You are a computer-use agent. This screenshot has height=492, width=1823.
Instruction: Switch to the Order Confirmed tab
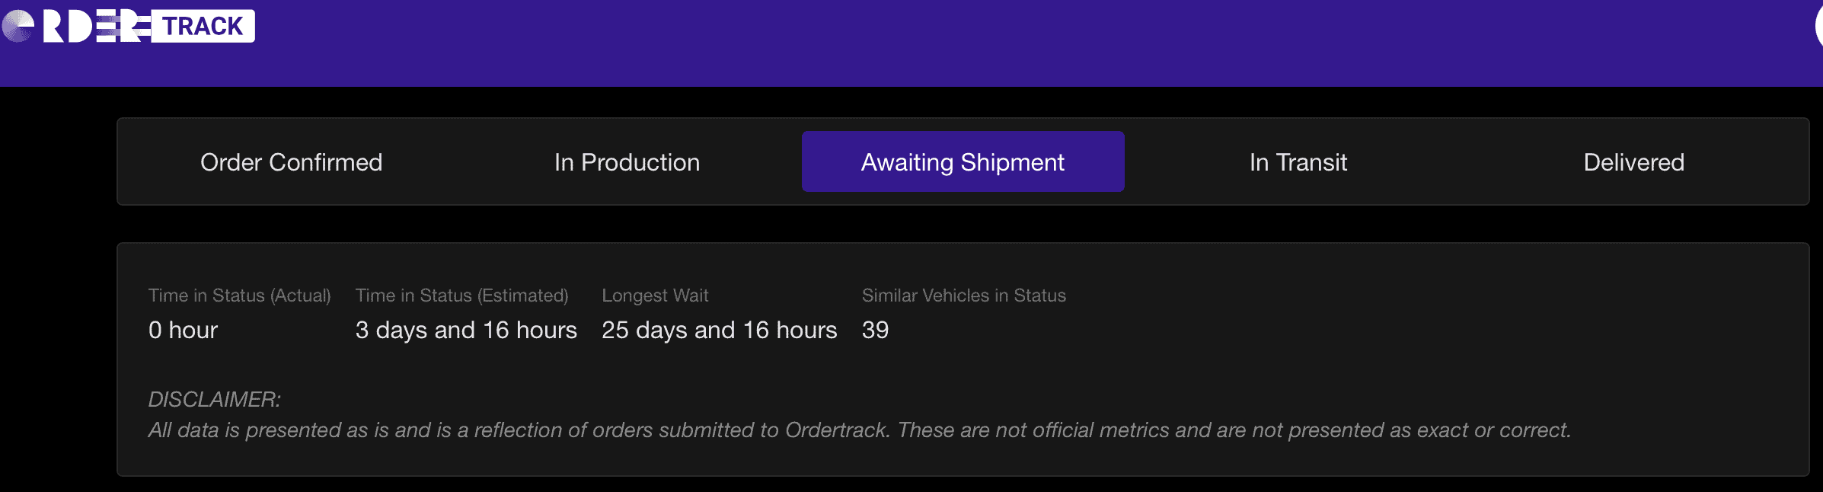(291, 162)
